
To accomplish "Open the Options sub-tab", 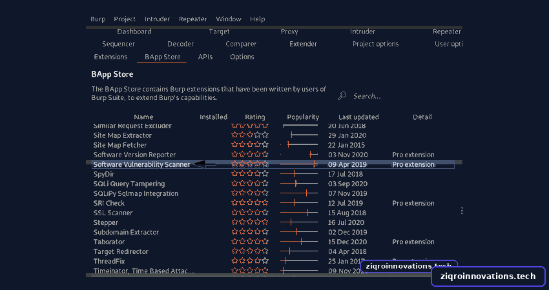I will 242,57.
